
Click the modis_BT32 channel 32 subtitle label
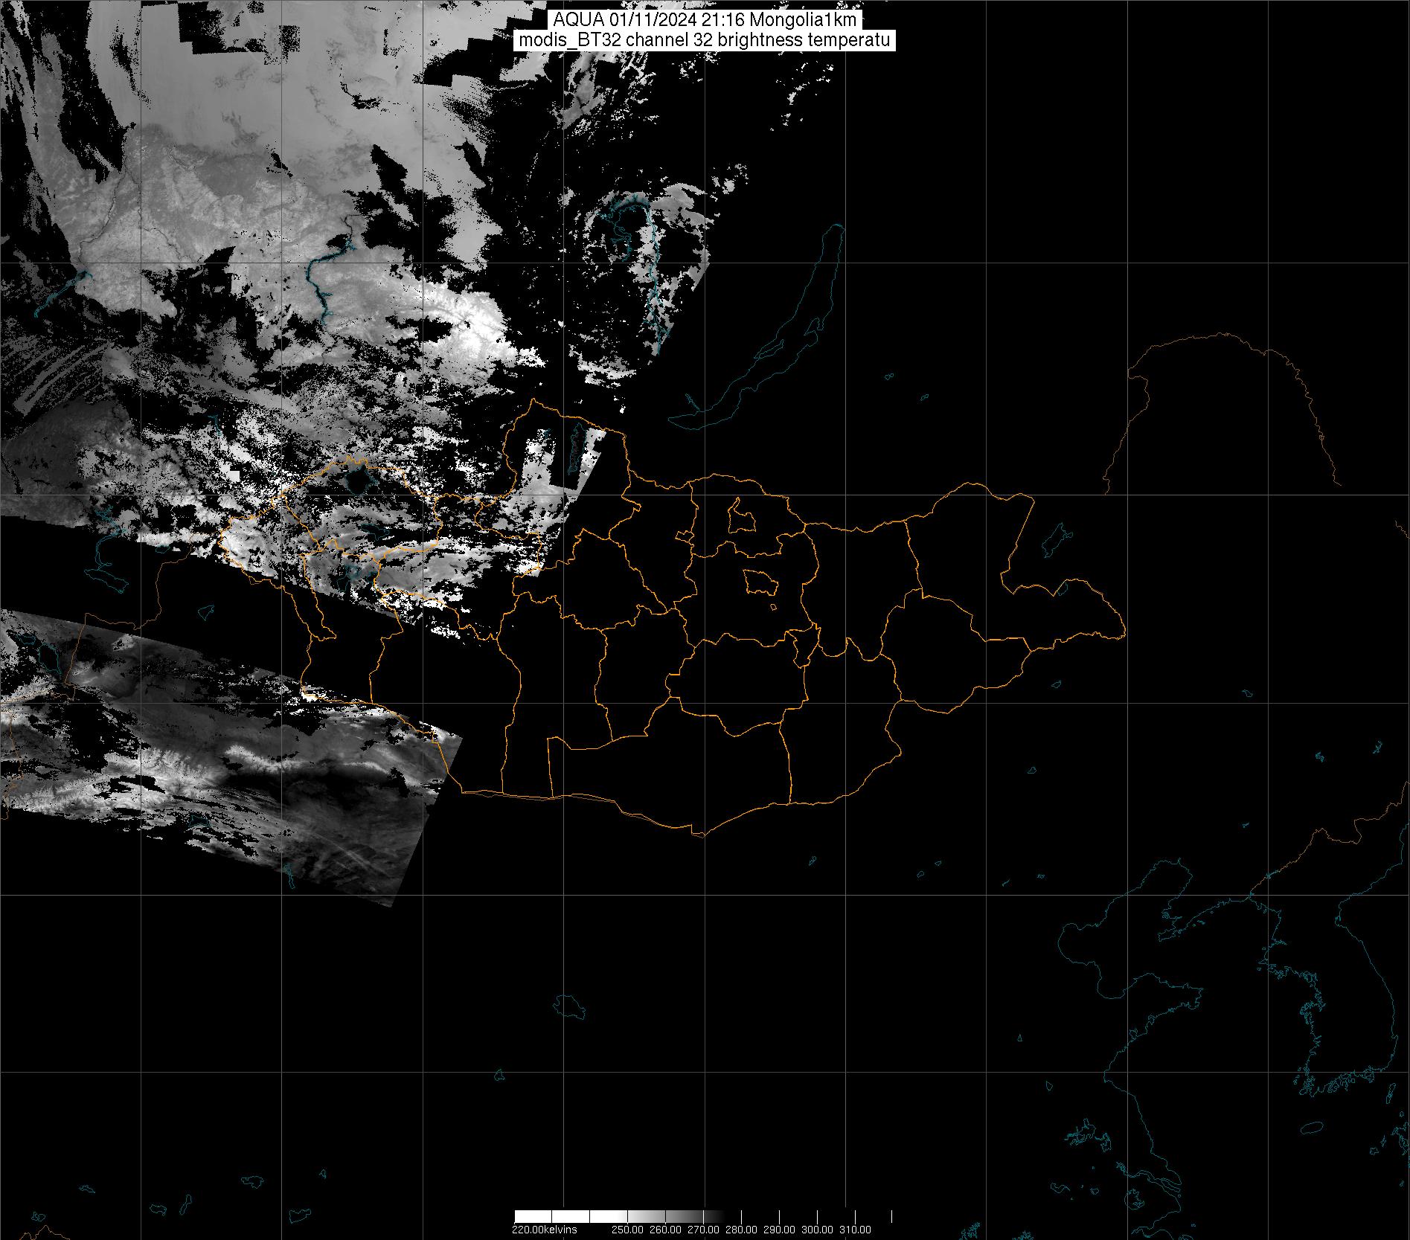[x=705, y=40]
